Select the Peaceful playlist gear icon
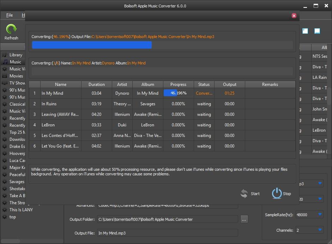The image size is (332, 244). tap(5, 175)
